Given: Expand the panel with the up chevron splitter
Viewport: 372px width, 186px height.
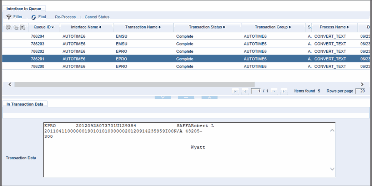Looking at the screenshot, I should [x=209, y=97].
